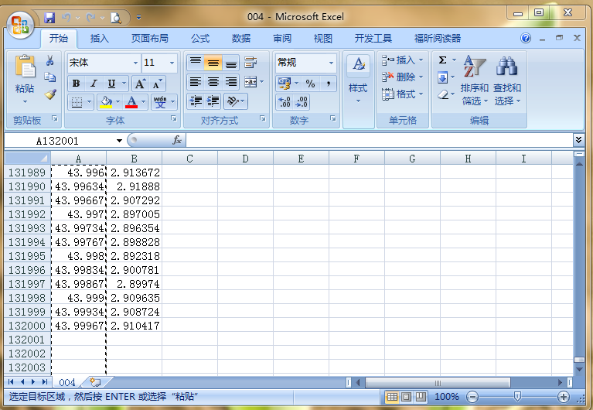Expand the 插入 cells dropdown
The width and height of the screenshot is (593, 410).
[x=421, y=60]
